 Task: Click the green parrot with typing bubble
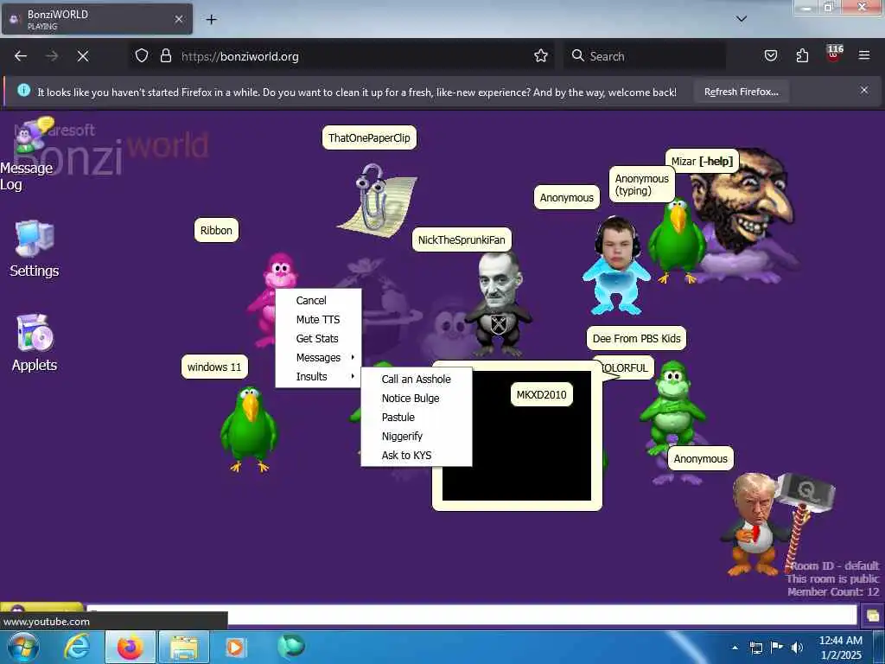[x=676, y=240]
